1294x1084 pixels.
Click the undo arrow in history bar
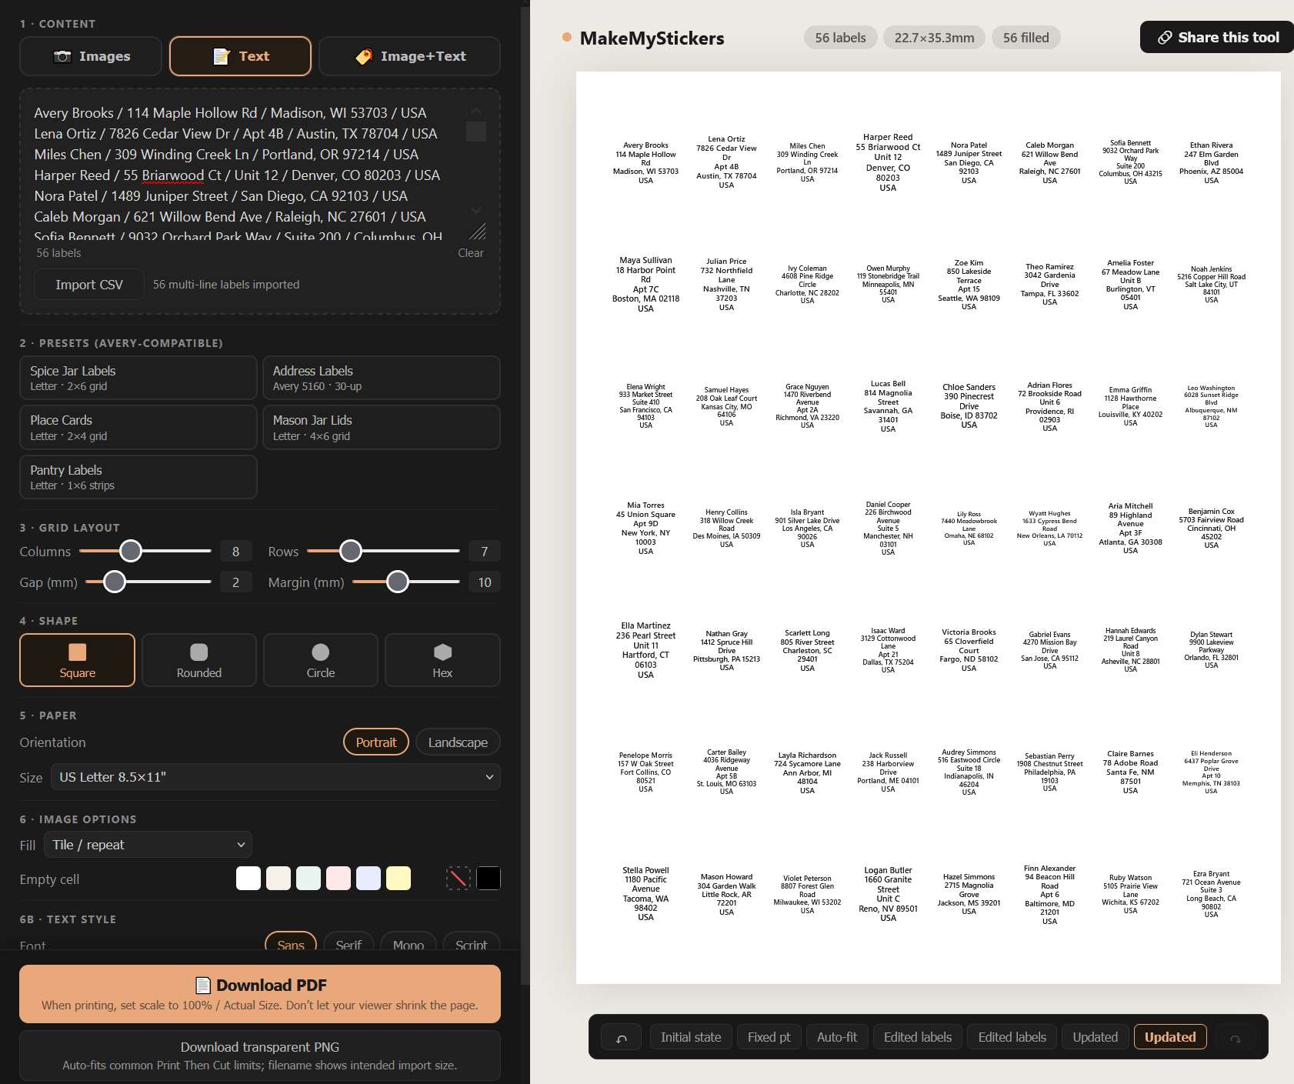622,1037
